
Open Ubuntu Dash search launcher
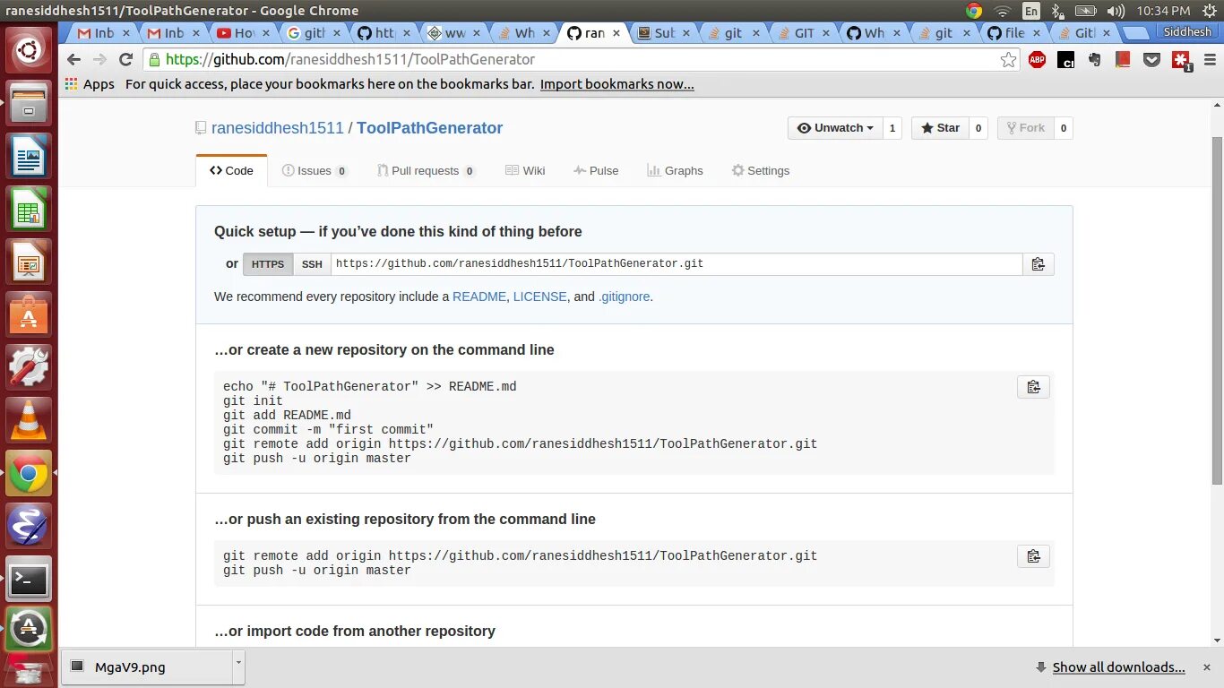pos(29,50)
